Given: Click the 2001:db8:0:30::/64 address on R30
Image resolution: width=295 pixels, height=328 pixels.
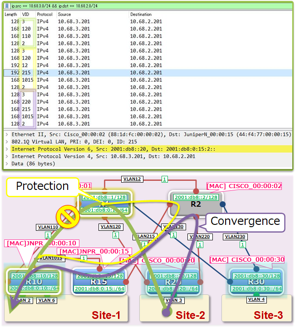Looking at the screenshot, I should click(257, 288).
